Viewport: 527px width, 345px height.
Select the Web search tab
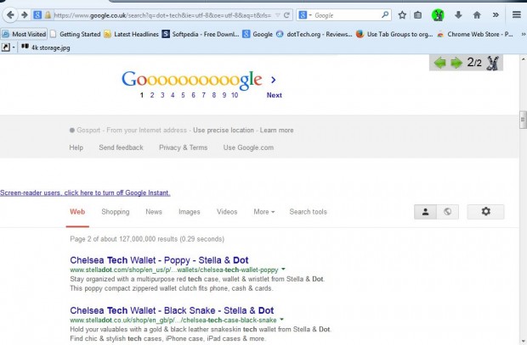pos(77,212)
